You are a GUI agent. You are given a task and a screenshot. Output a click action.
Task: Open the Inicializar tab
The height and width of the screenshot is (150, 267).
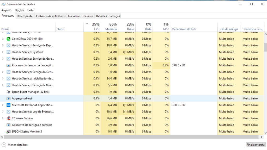click(x=74, y=16)
